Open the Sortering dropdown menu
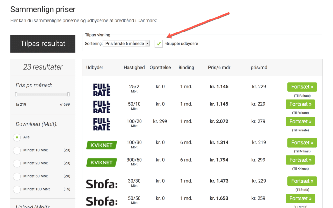The height and width of the screenshot is (208, 333). (x=126, y=44)
